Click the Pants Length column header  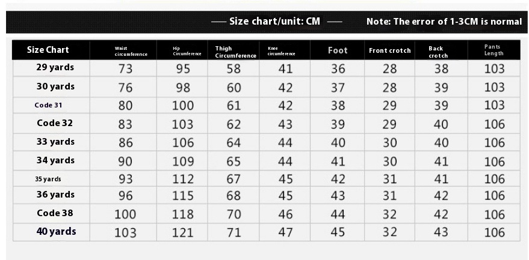493,50
